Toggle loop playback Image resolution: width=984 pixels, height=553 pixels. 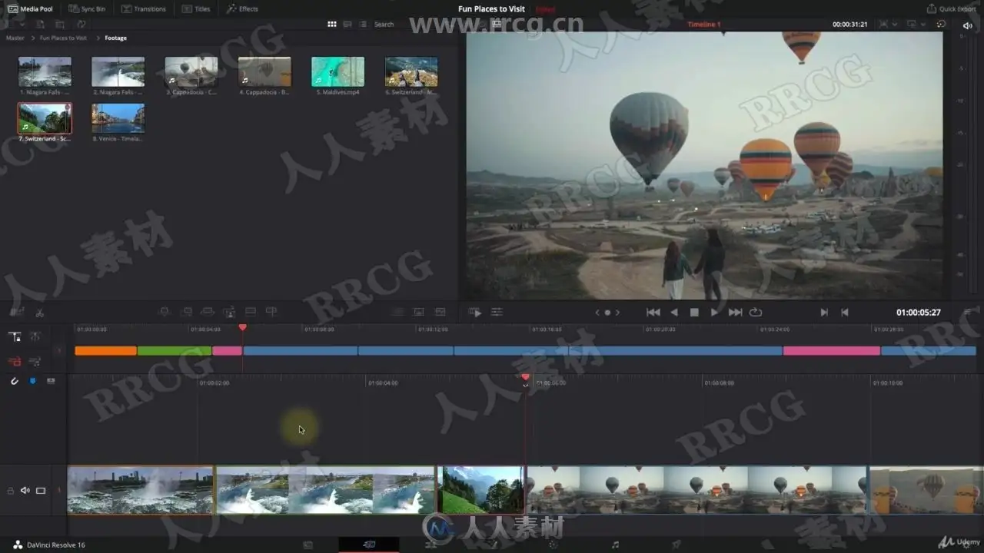coord(756,312)
